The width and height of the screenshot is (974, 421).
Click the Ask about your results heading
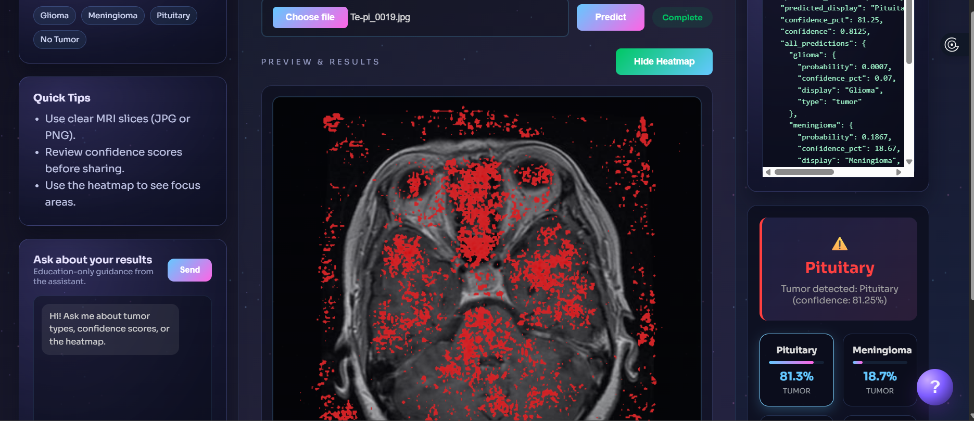93,260
